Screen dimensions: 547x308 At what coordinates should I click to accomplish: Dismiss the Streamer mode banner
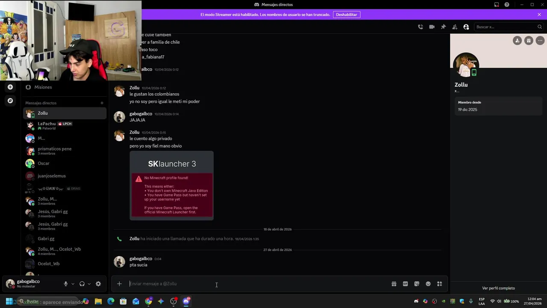(539, 15)
